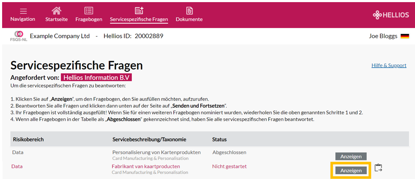Click the Hellios ID 20002889 text

134,36
